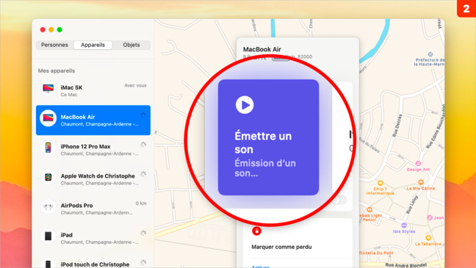Click the La Tabatière map pin
The width and height of the screenshot is (476, 268).
point(428,238)
